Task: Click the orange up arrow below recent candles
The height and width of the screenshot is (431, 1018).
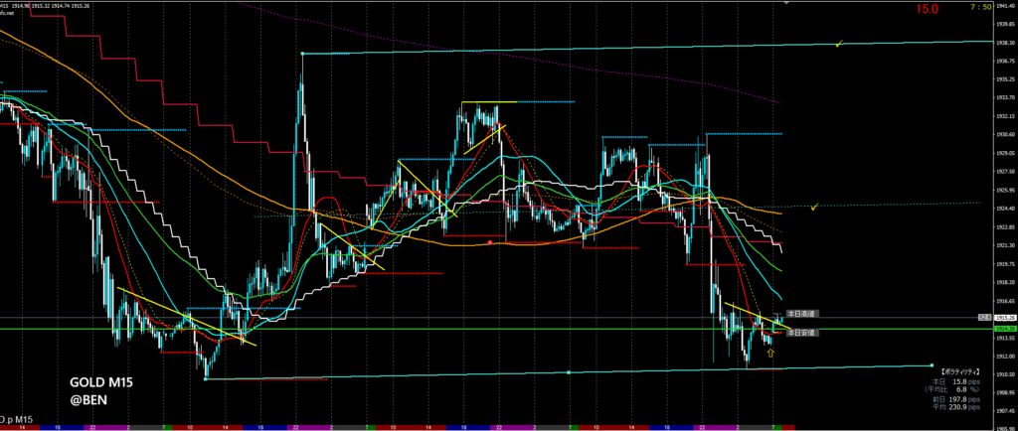Action: pyautogui.click(x=770, y=352)
